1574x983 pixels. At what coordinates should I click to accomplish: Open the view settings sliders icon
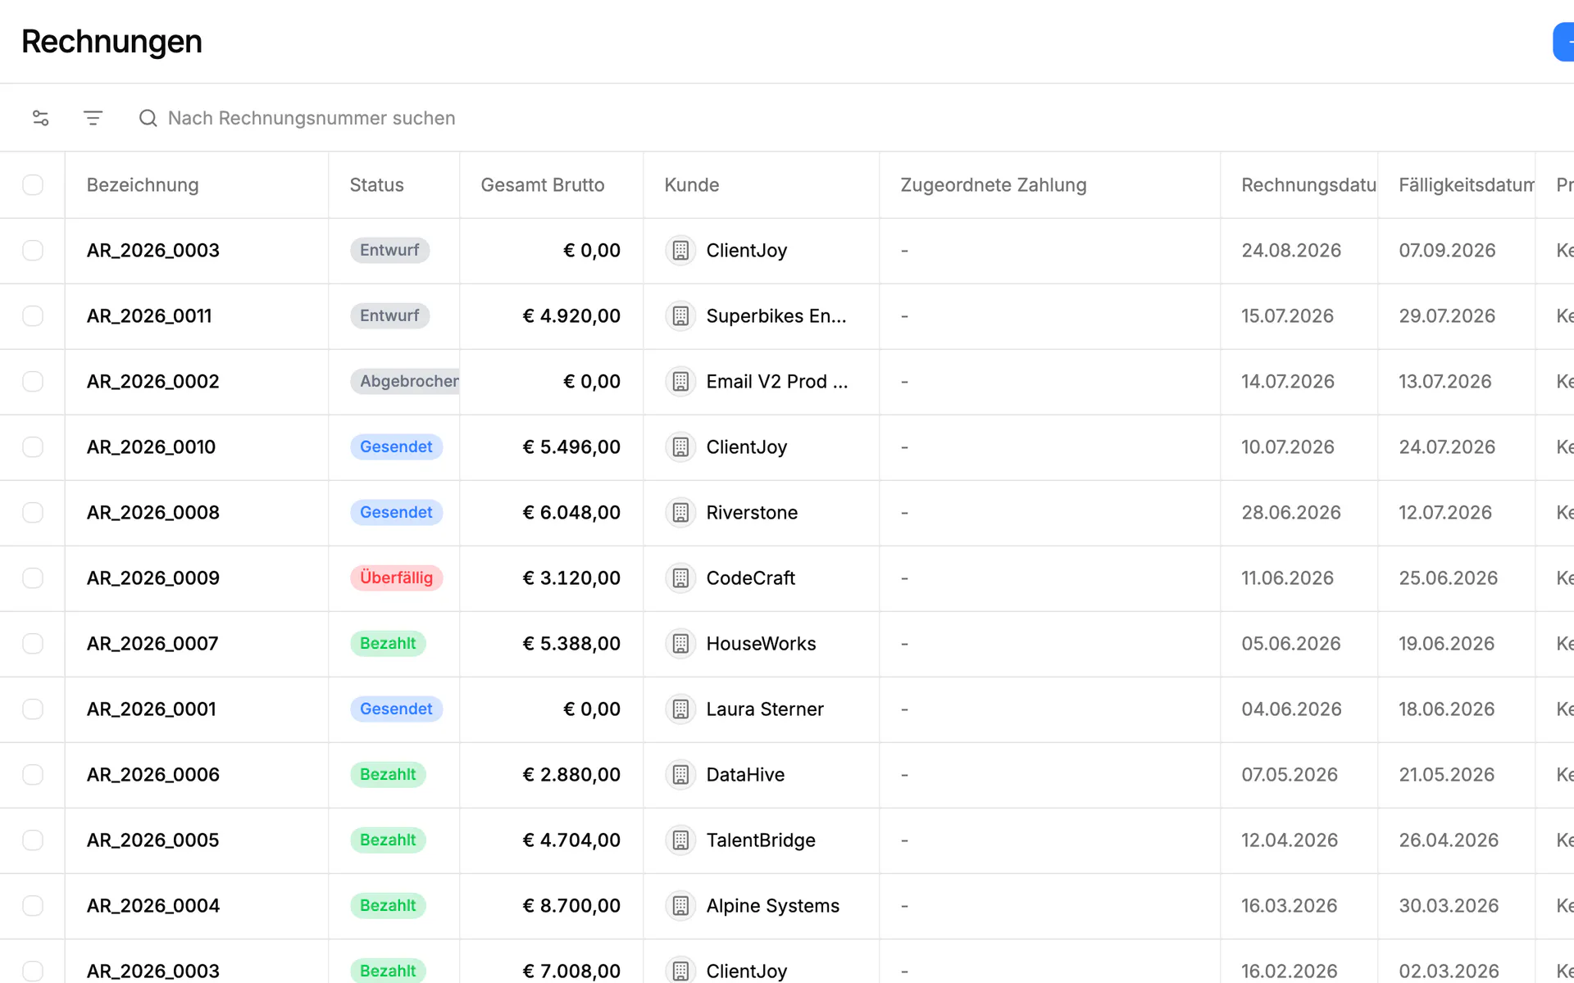[x=41, y=118]
